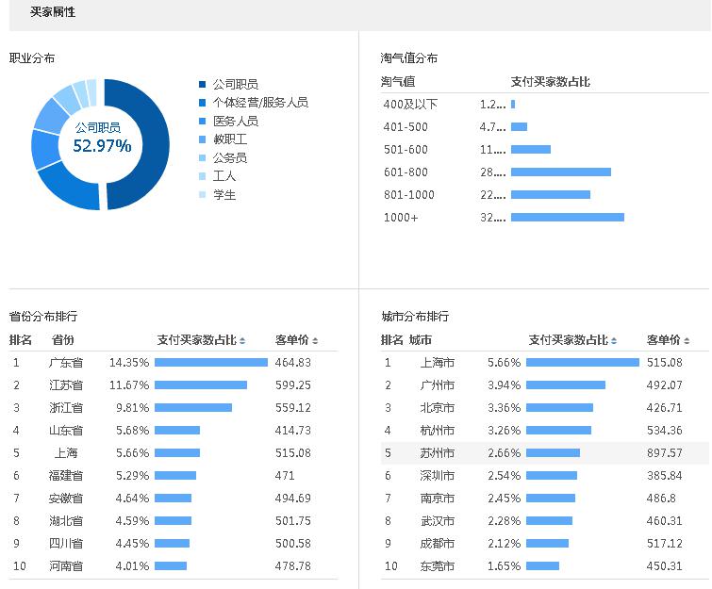Click the 学生 legend item
Image resolution: width=712 pixels, height=589 pixels.
(224, 195)
